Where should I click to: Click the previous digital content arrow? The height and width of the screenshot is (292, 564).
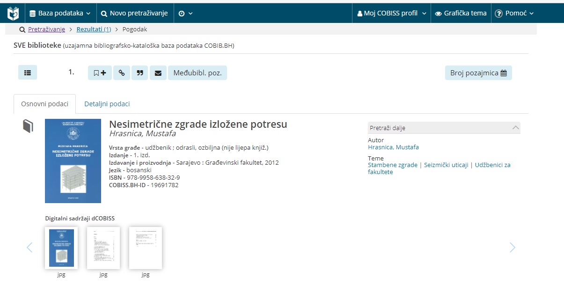tap(29, 248)
